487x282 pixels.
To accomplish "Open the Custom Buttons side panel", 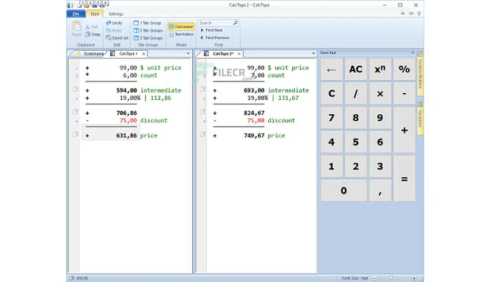I will click(x=420, y=73).
